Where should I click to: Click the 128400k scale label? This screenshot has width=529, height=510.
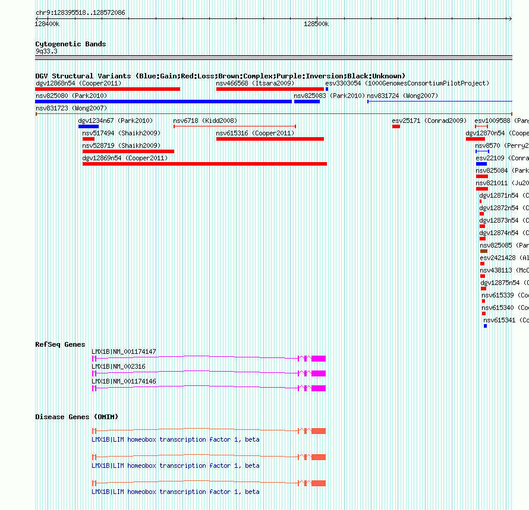[x=47, y=24]
